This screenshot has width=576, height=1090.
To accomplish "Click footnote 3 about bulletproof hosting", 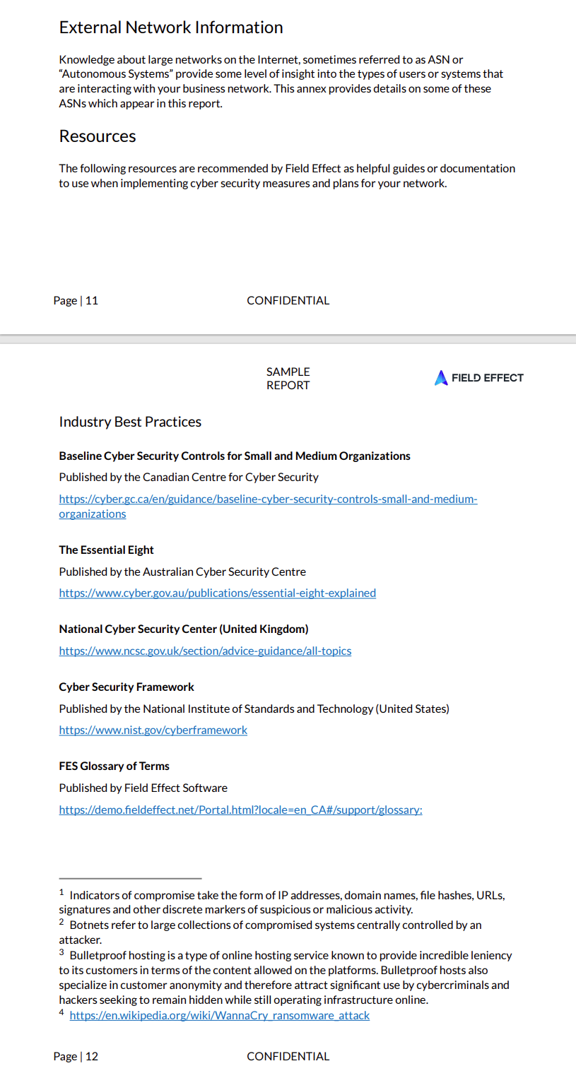I will pos(286,977).
